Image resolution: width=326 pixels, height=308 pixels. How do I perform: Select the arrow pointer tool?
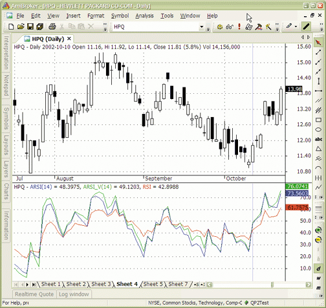tap(318, 42)
